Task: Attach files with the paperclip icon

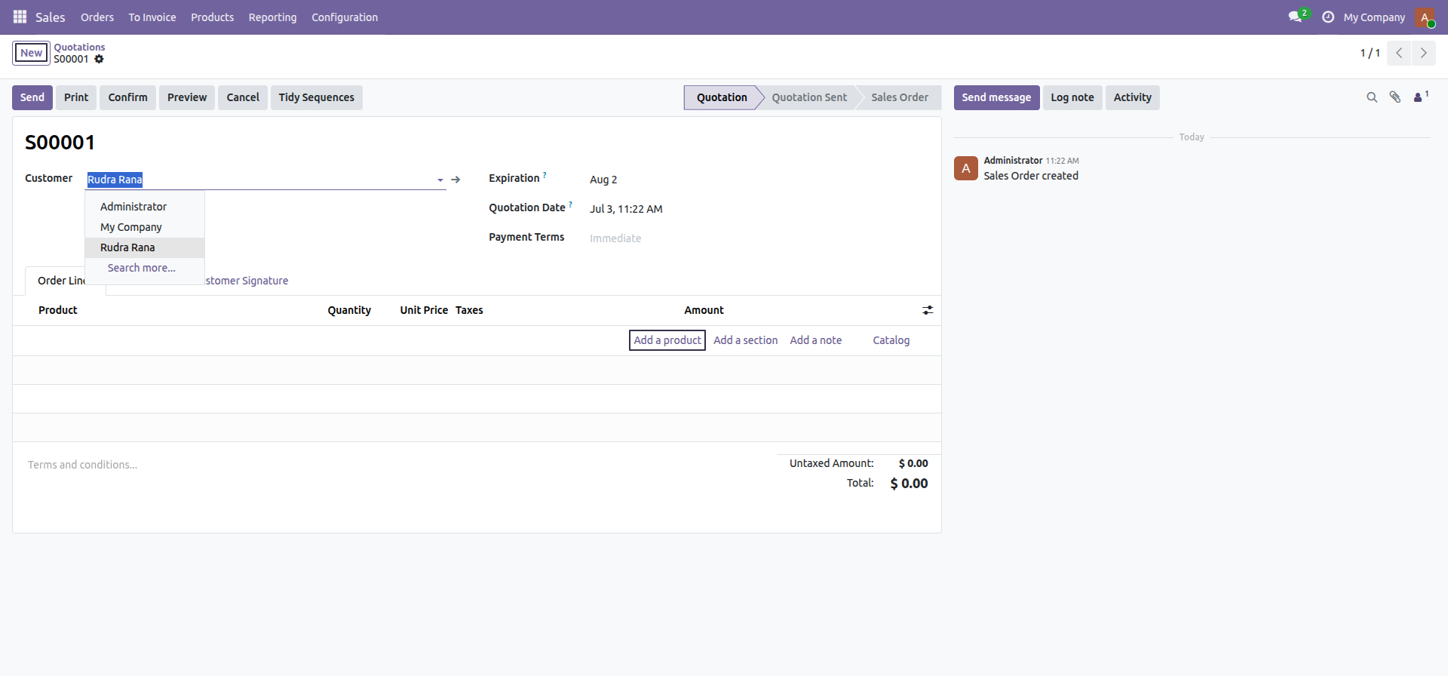Action: (1395, 97)
